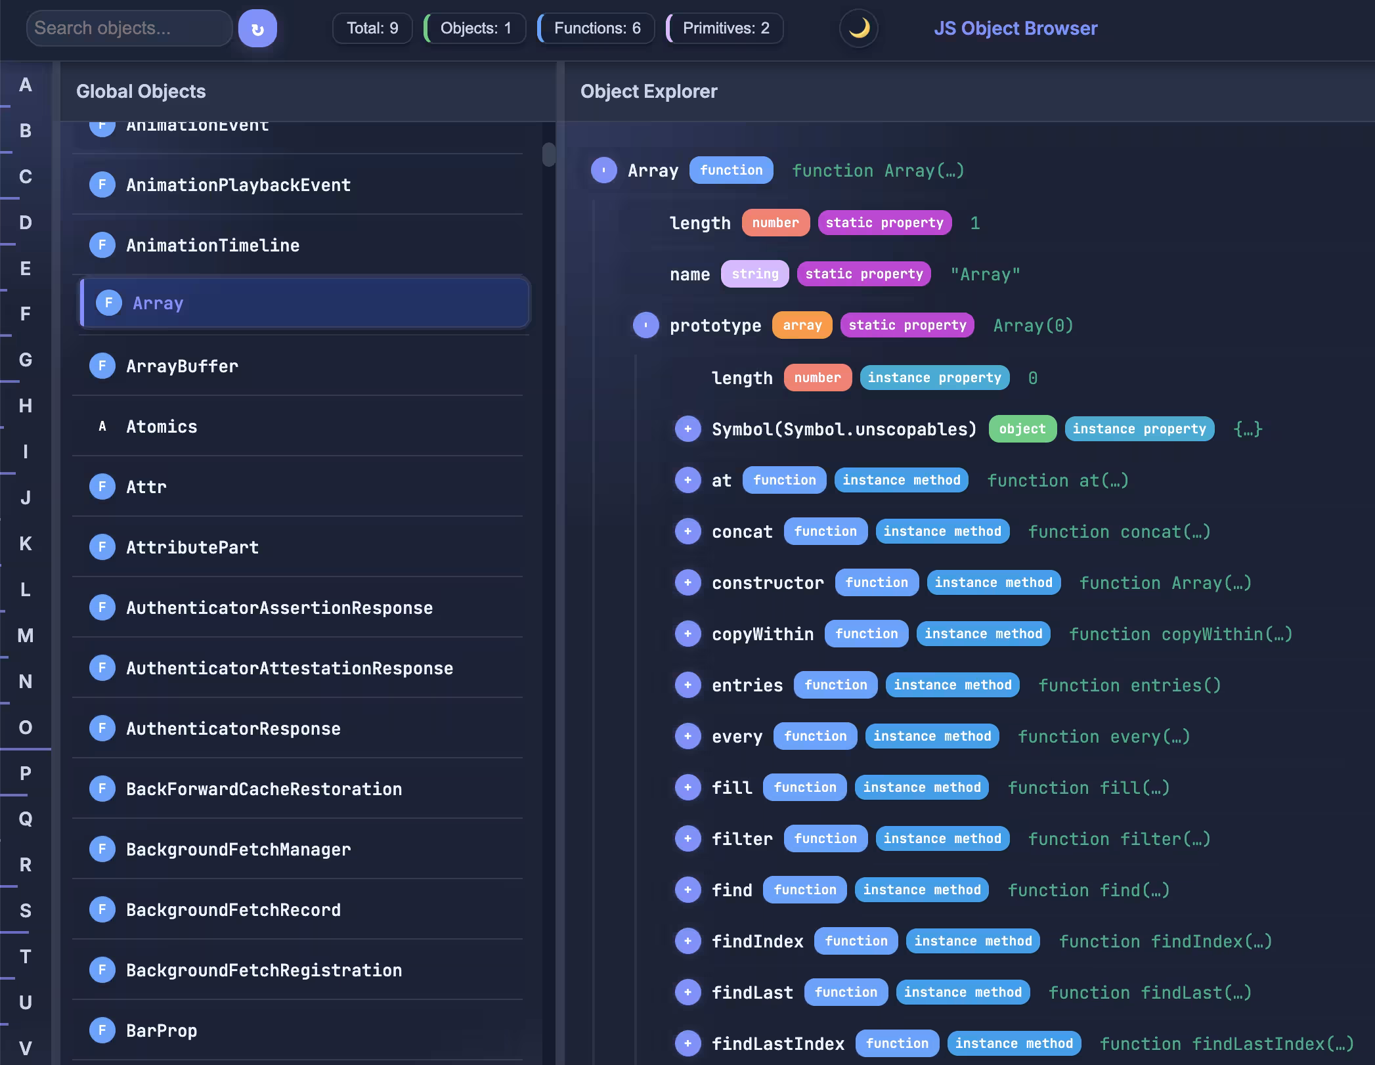
Task: Collapse the Array root node
Action: pos(603,170)
